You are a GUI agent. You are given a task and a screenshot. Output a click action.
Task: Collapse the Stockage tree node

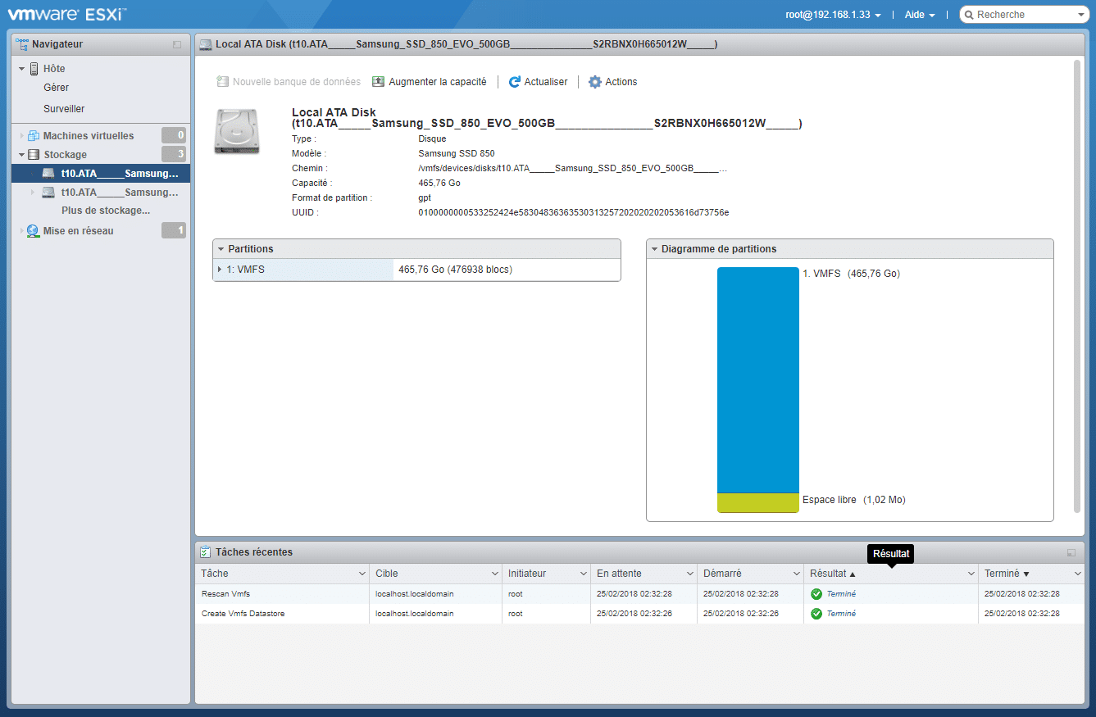pos(22,155)
